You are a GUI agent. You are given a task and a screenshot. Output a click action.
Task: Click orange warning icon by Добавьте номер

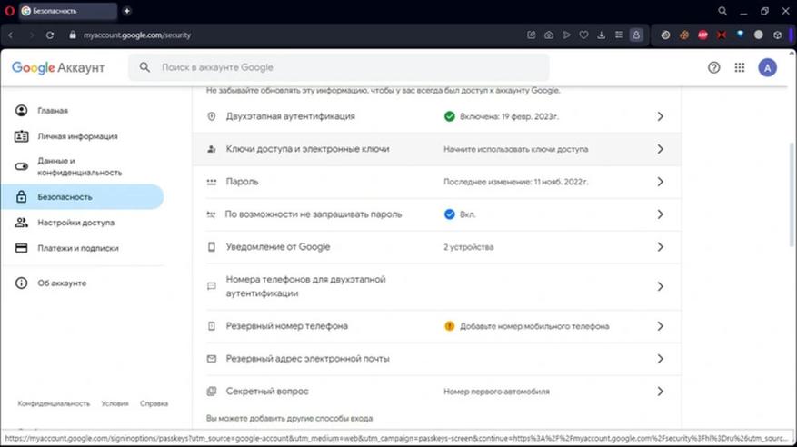449,326
